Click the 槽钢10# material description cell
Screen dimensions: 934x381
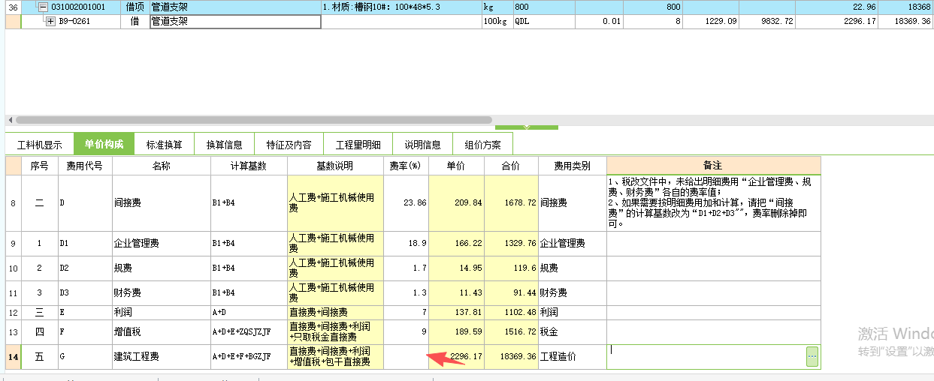(401, 7)
